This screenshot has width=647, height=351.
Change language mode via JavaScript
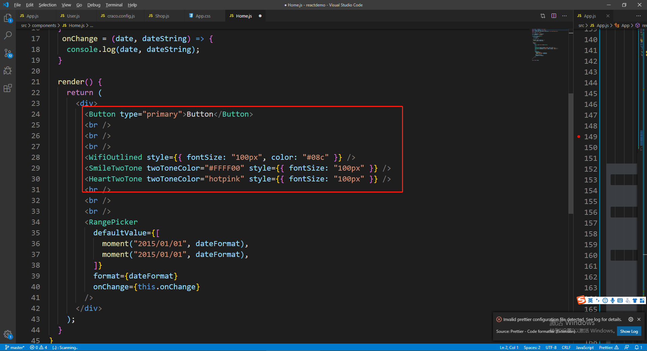tap(585, 347)
